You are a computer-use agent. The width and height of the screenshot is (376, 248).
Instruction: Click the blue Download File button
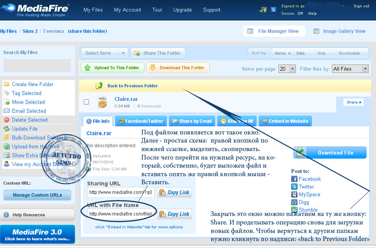330,153
